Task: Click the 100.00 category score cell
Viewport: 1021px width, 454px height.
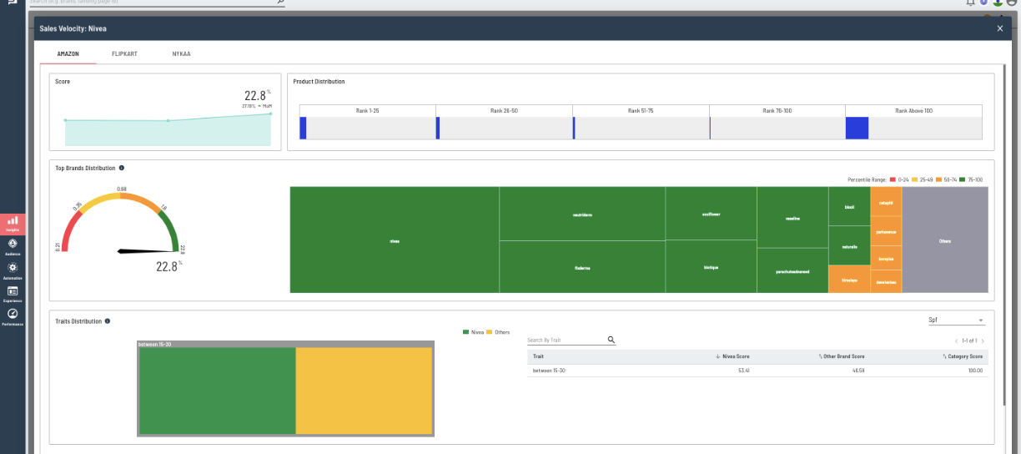Action: [976, 370]
